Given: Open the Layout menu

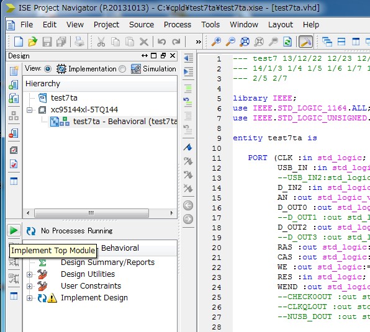Looking at the screenshot, I should point(281,25).
